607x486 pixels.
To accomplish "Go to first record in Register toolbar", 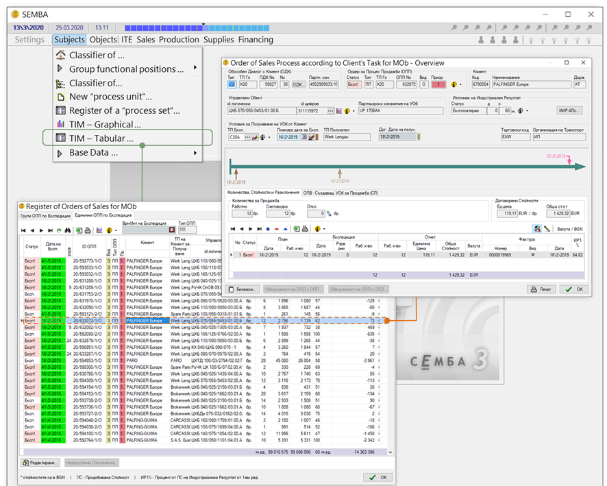I will tap(23, 230).
